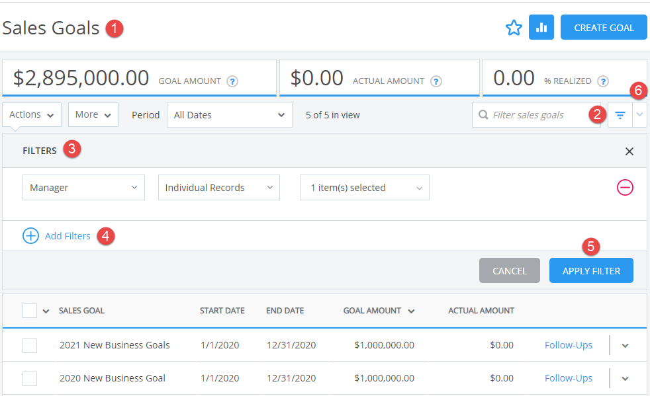Open the Actions dropdown menu
The image size is (650, 396).
tap(32, 115)
